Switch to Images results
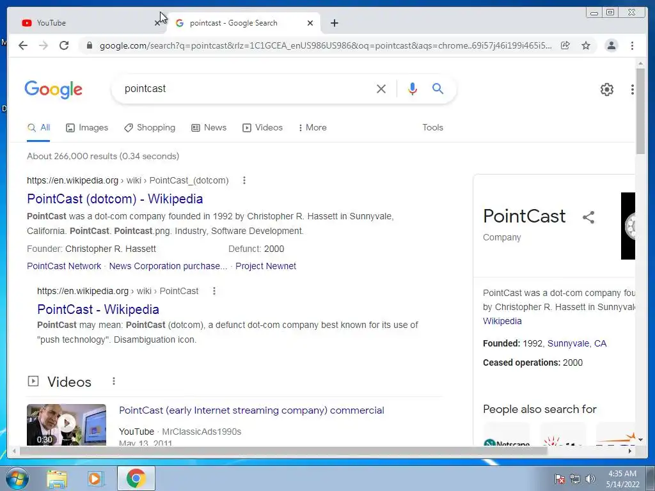 coord(87,128)
